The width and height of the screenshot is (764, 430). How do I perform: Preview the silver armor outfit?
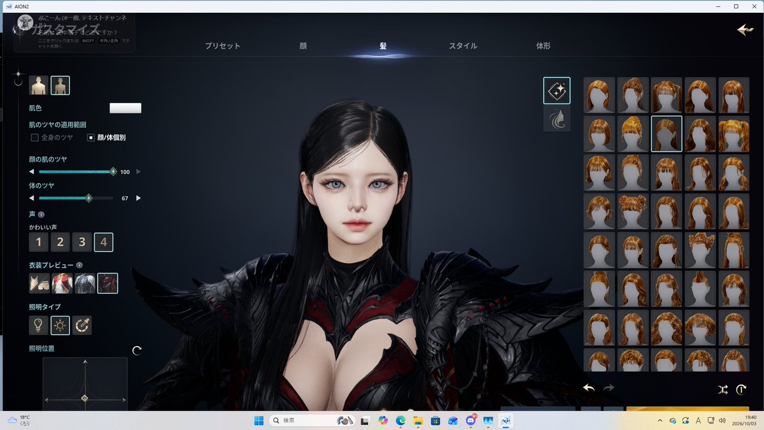click(x=85, y=283)
